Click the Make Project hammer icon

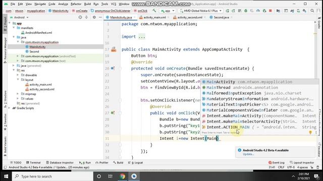[x=154, y=11]
